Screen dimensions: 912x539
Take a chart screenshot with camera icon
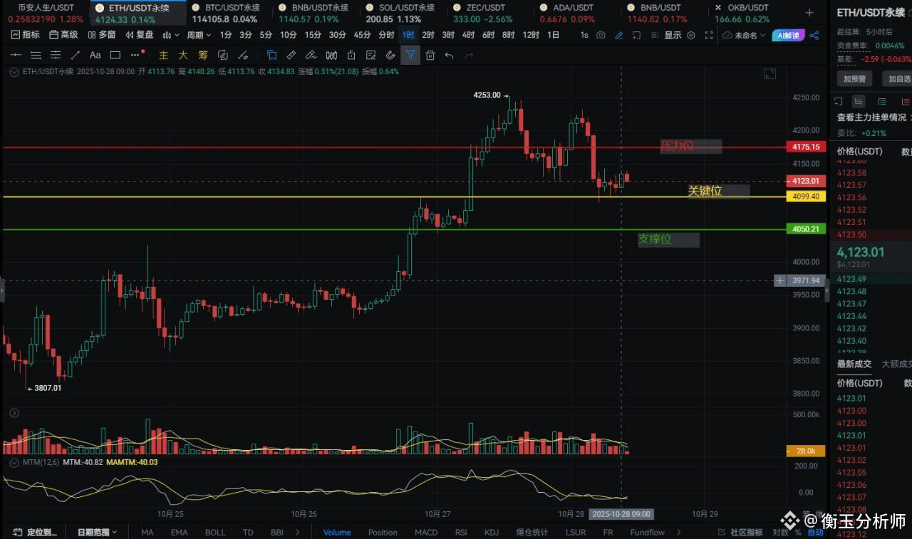[x=601, y=35]
